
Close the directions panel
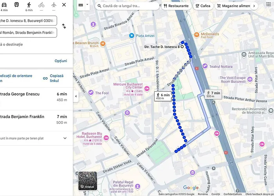(64, 5)
